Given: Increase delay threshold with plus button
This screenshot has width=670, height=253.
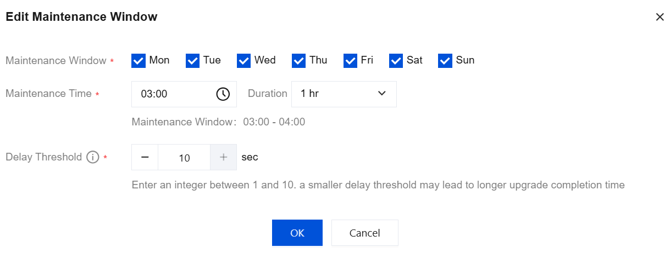Looking at the screenshot, I should pos(223,158).
